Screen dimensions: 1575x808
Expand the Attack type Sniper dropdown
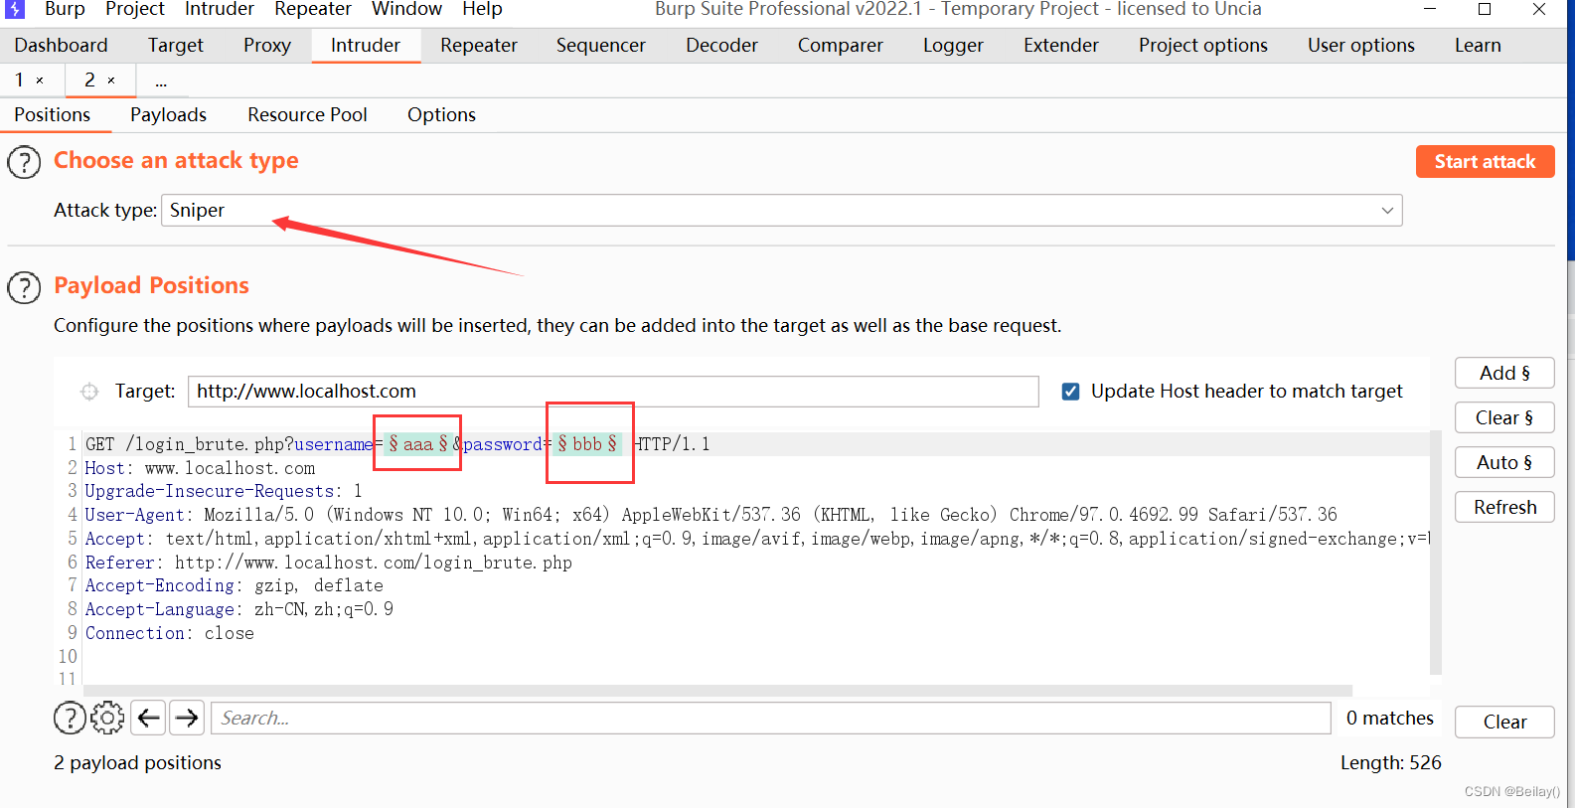[1387, 211]
